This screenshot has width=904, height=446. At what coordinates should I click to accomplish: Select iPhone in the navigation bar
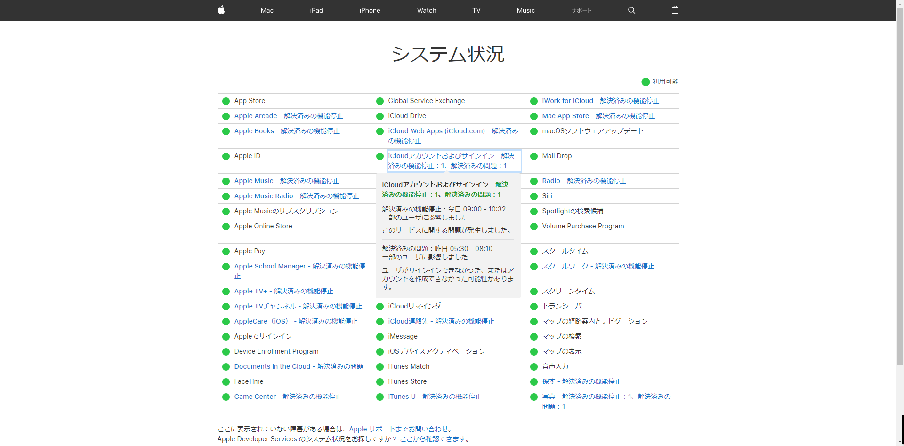tap(370, 10)
